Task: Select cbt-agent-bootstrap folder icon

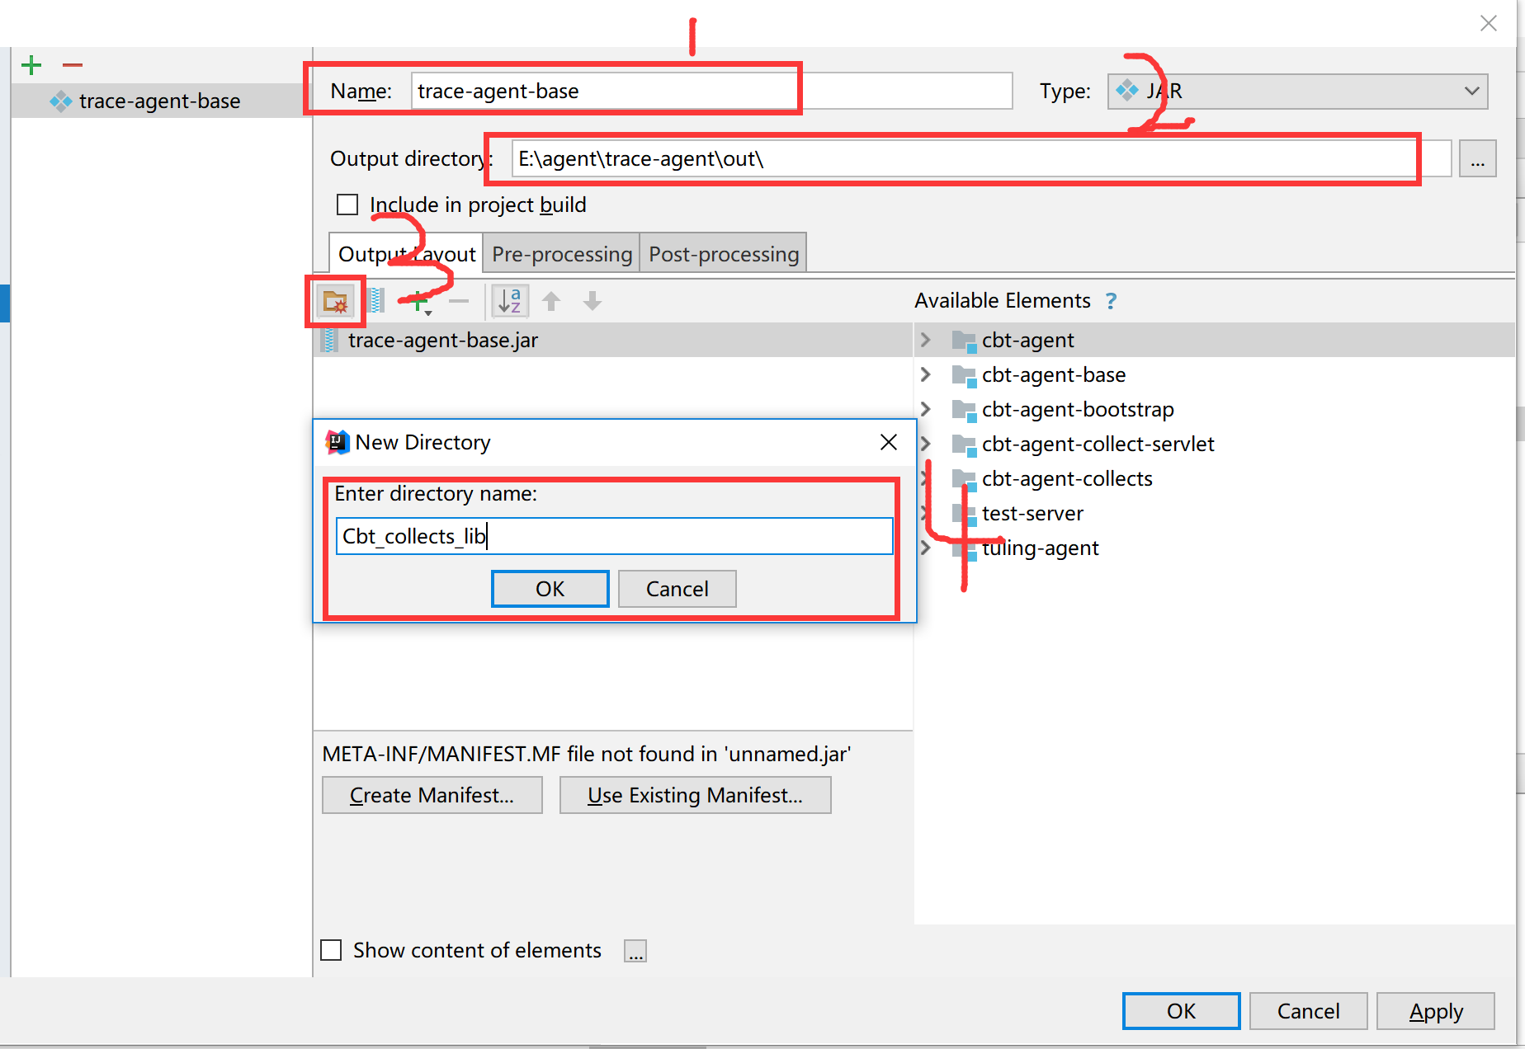Action: [964, 410]
